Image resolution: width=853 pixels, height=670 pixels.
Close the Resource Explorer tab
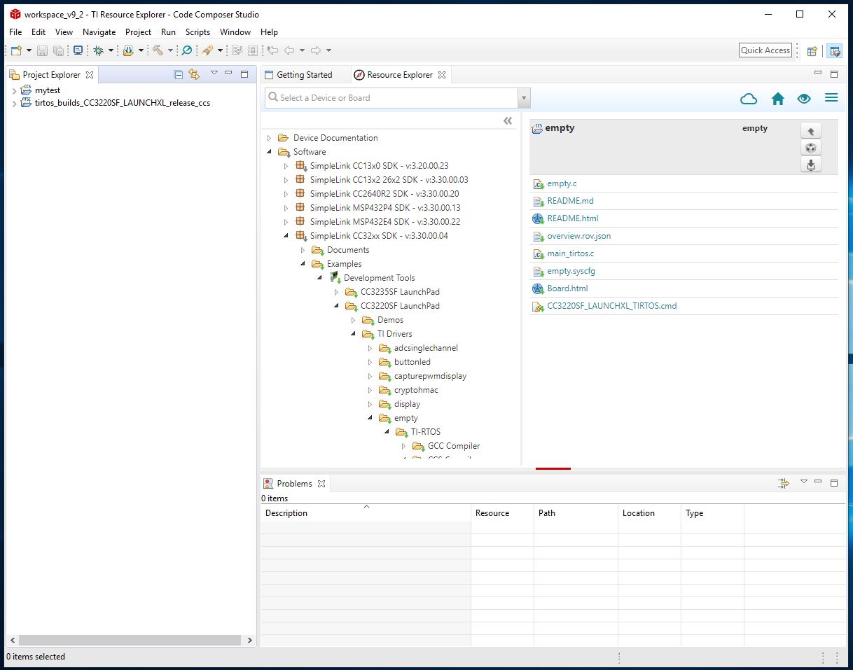[441, 75]
